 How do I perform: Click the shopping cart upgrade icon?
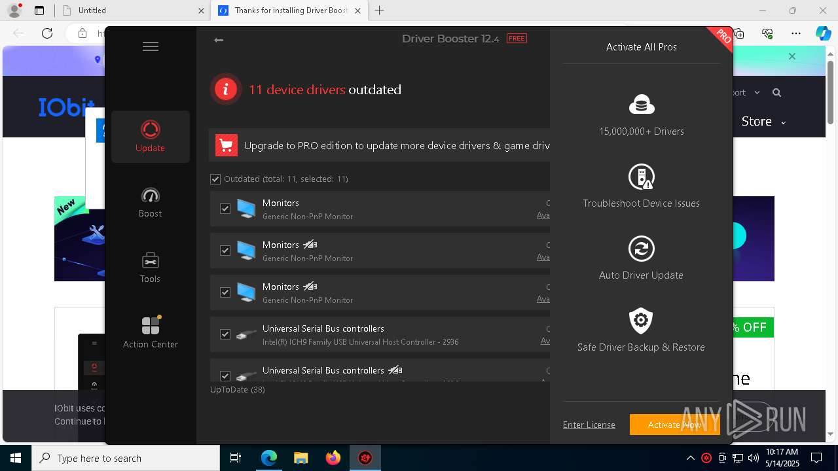click(x=226, y=145)
